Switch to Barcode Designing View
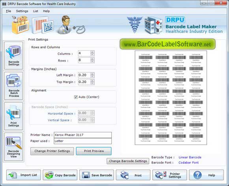The width and height of the screenshot is (229, 186). [x=13, y=147]
